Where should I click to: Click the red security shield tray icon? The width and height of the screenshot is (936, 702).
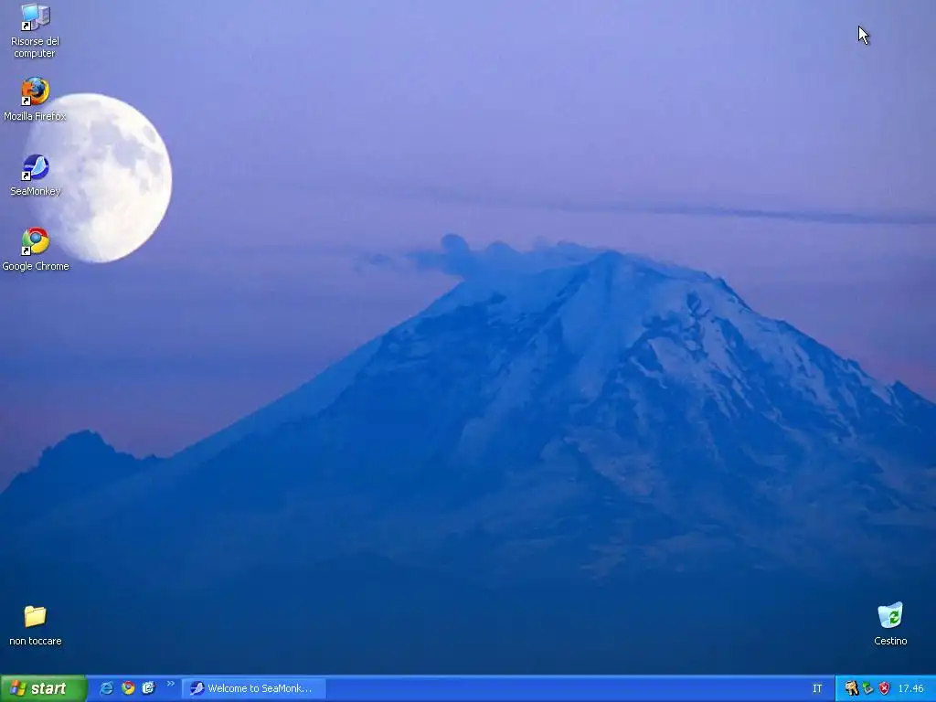click(x=884, y=688)
